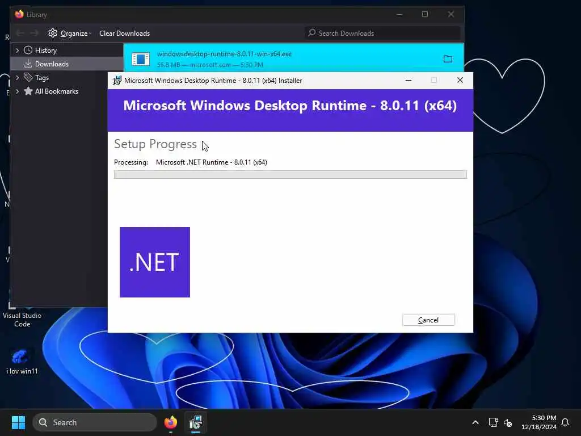Show hidden system tray icons
The width and height of the screenshot is (581, 436).
pos(475,422)
